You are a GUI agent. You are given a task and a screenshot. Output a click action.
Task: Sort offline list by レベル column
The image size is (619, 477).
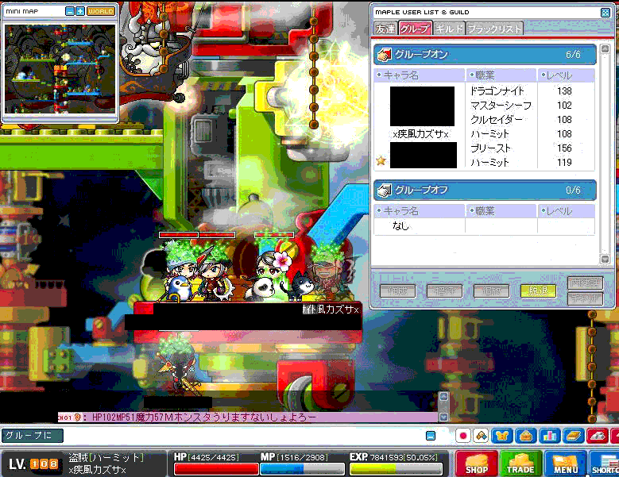click(566, 211)
